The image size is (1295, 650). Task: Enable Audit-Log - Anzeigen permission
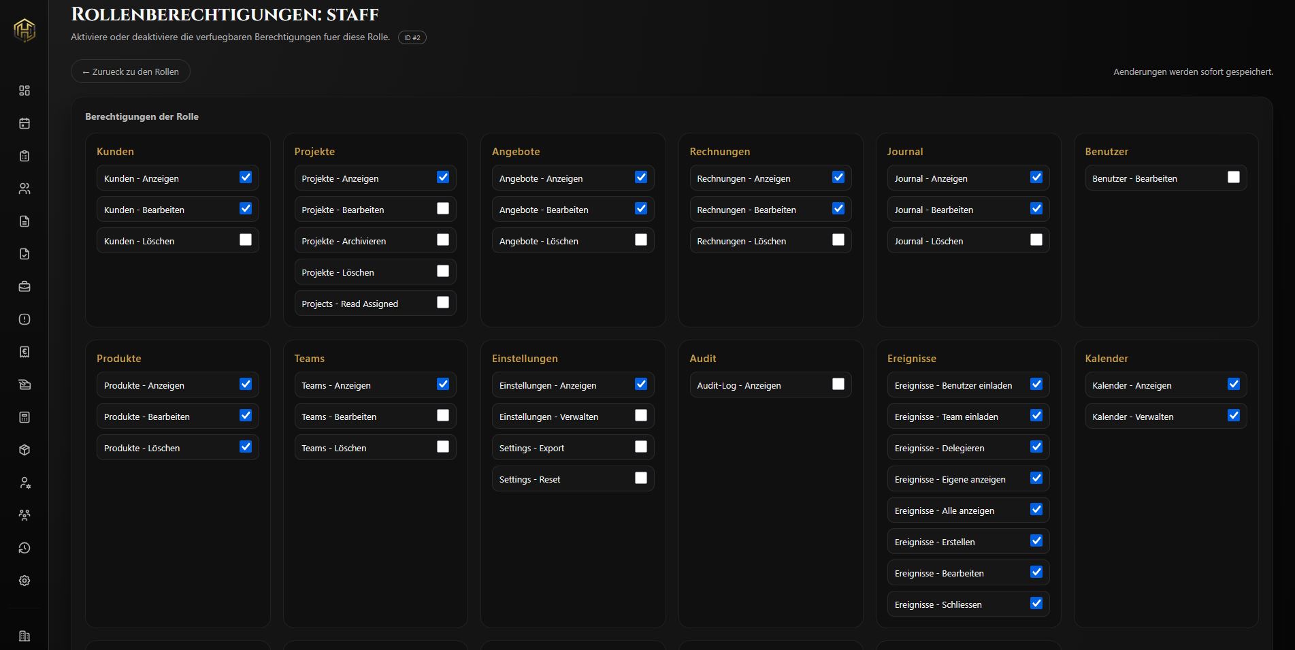(x=838, y=384)
